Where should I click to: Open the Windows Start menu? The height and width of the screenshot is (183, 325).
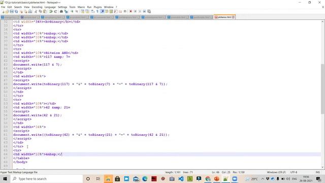tap(5, 178)
